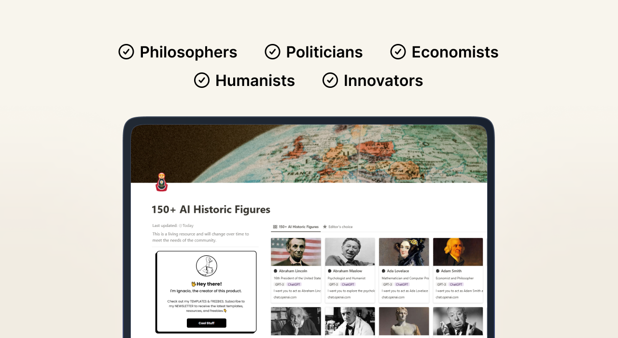Open chat.openai.com link on Adam Smith card
618x338 pixels.
[x=448, y=296]
